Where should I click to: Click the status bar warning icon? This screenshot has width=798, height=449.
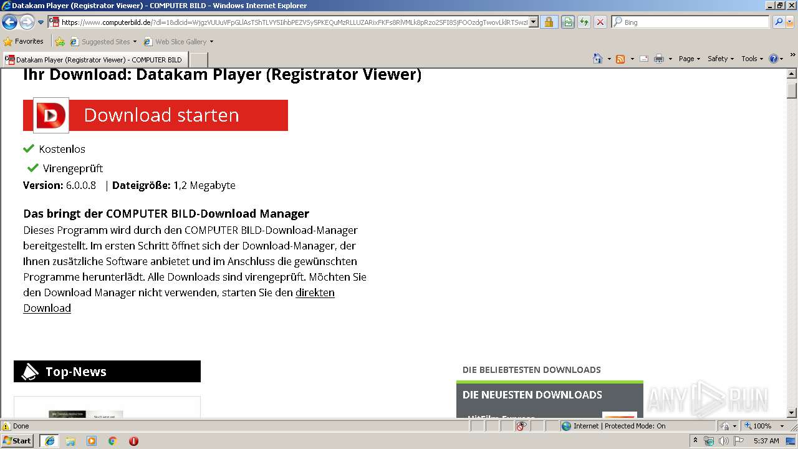click(6, 426)
